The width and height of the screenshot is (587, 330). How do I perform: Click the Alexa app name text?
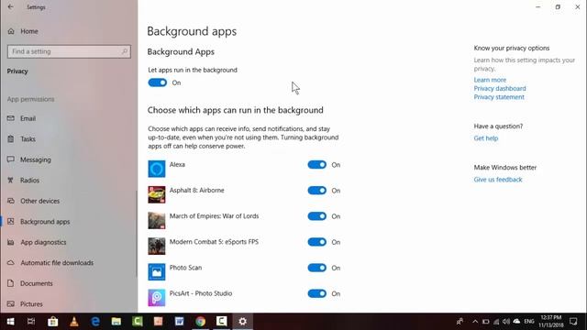point(177,164)
